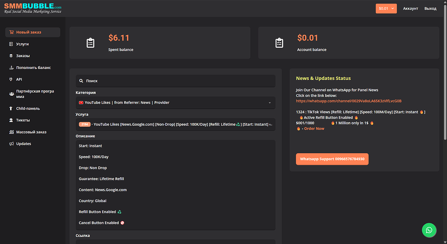Click the Updates megaphone icon
The image size is (447, 244).
[x=11, y=144]
